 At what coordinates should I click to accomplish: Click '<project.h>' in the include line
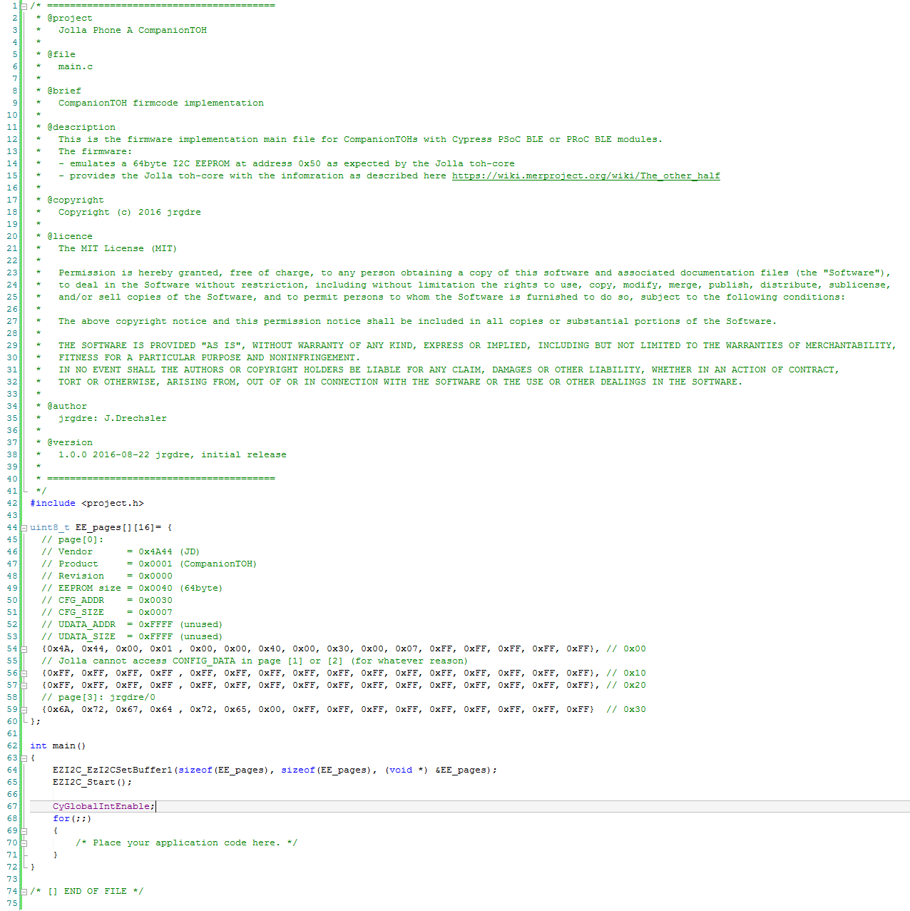pyautogui.click(x=113, y=503)
